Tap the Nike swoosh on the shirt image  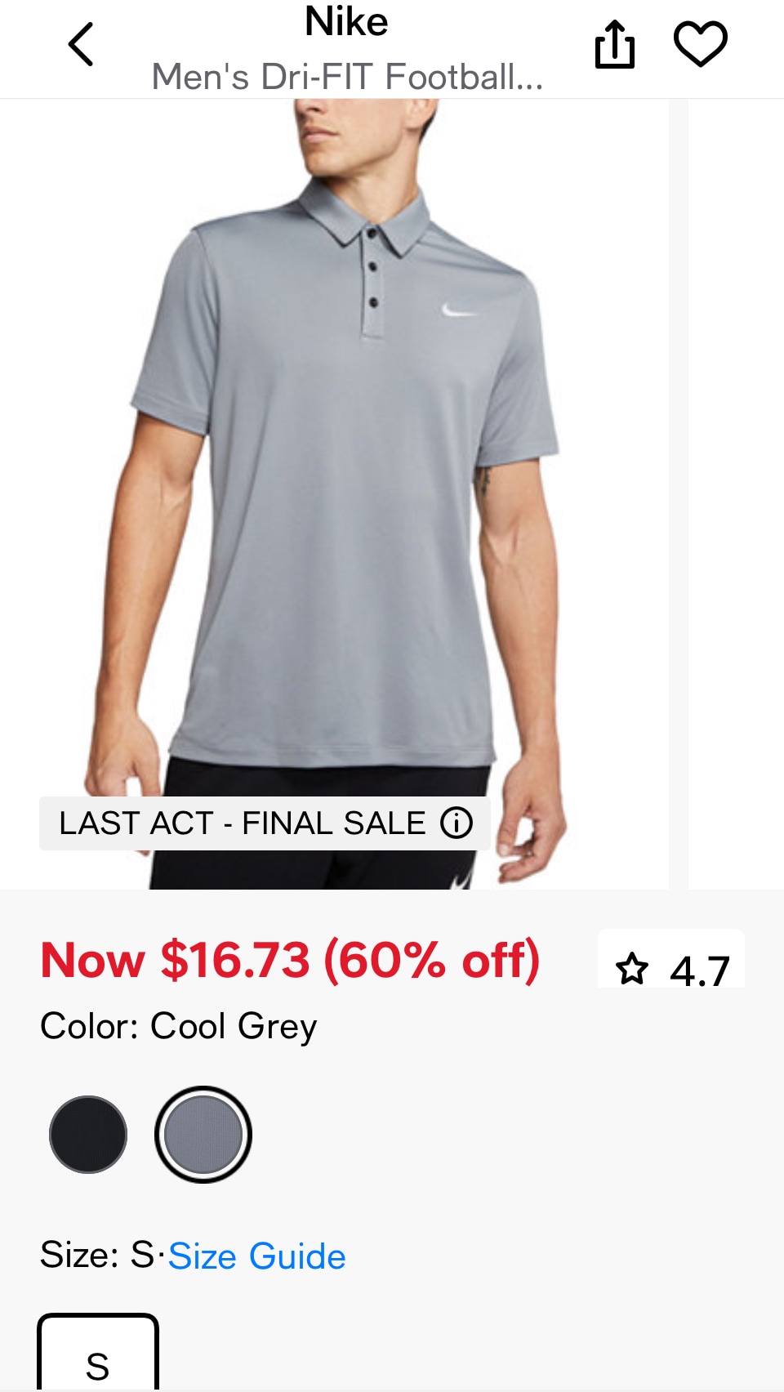click(458, 310)
